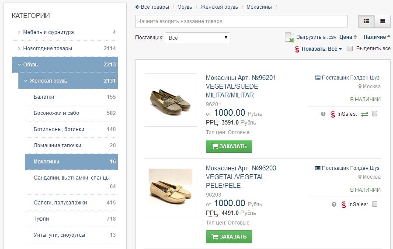
Task: Check InSales box for article 96201
Action: coord(375,114)
